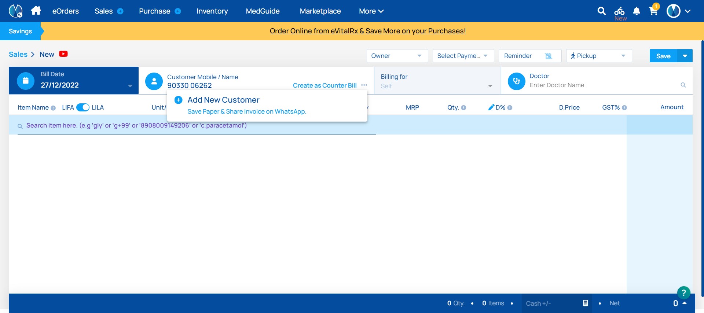Click the Amount column header
The image size is (704, 313).
coord(672,107)
